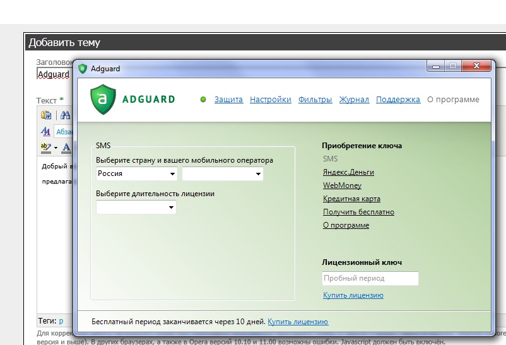Switch to the Фильтры tab
The height and width of the screenshot is (345, 506).
315,100
